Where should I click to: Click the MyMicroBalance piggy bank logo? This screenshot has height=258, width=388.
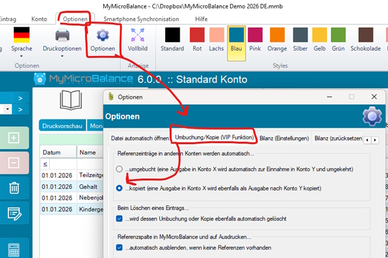pos(40,79)
